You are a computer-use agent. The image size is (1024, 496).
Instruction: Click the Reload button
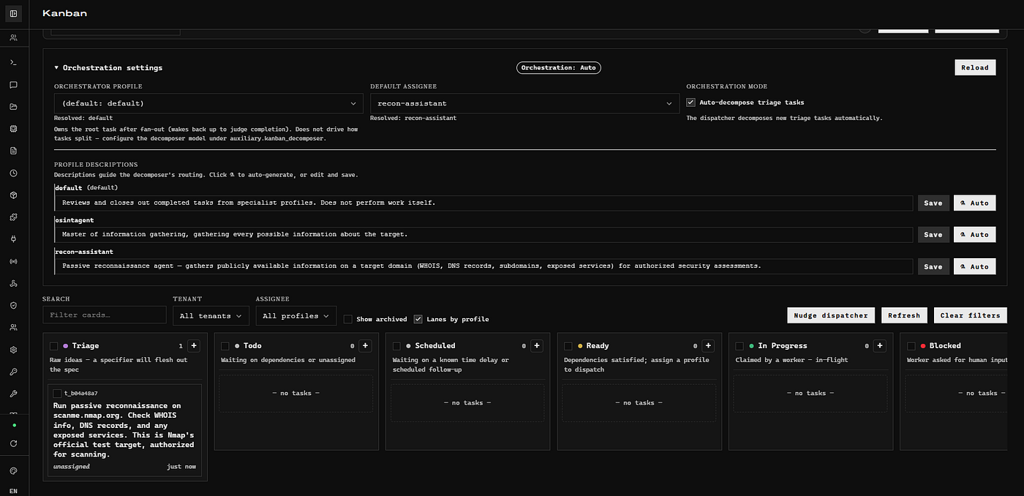(x=975, y=67)
